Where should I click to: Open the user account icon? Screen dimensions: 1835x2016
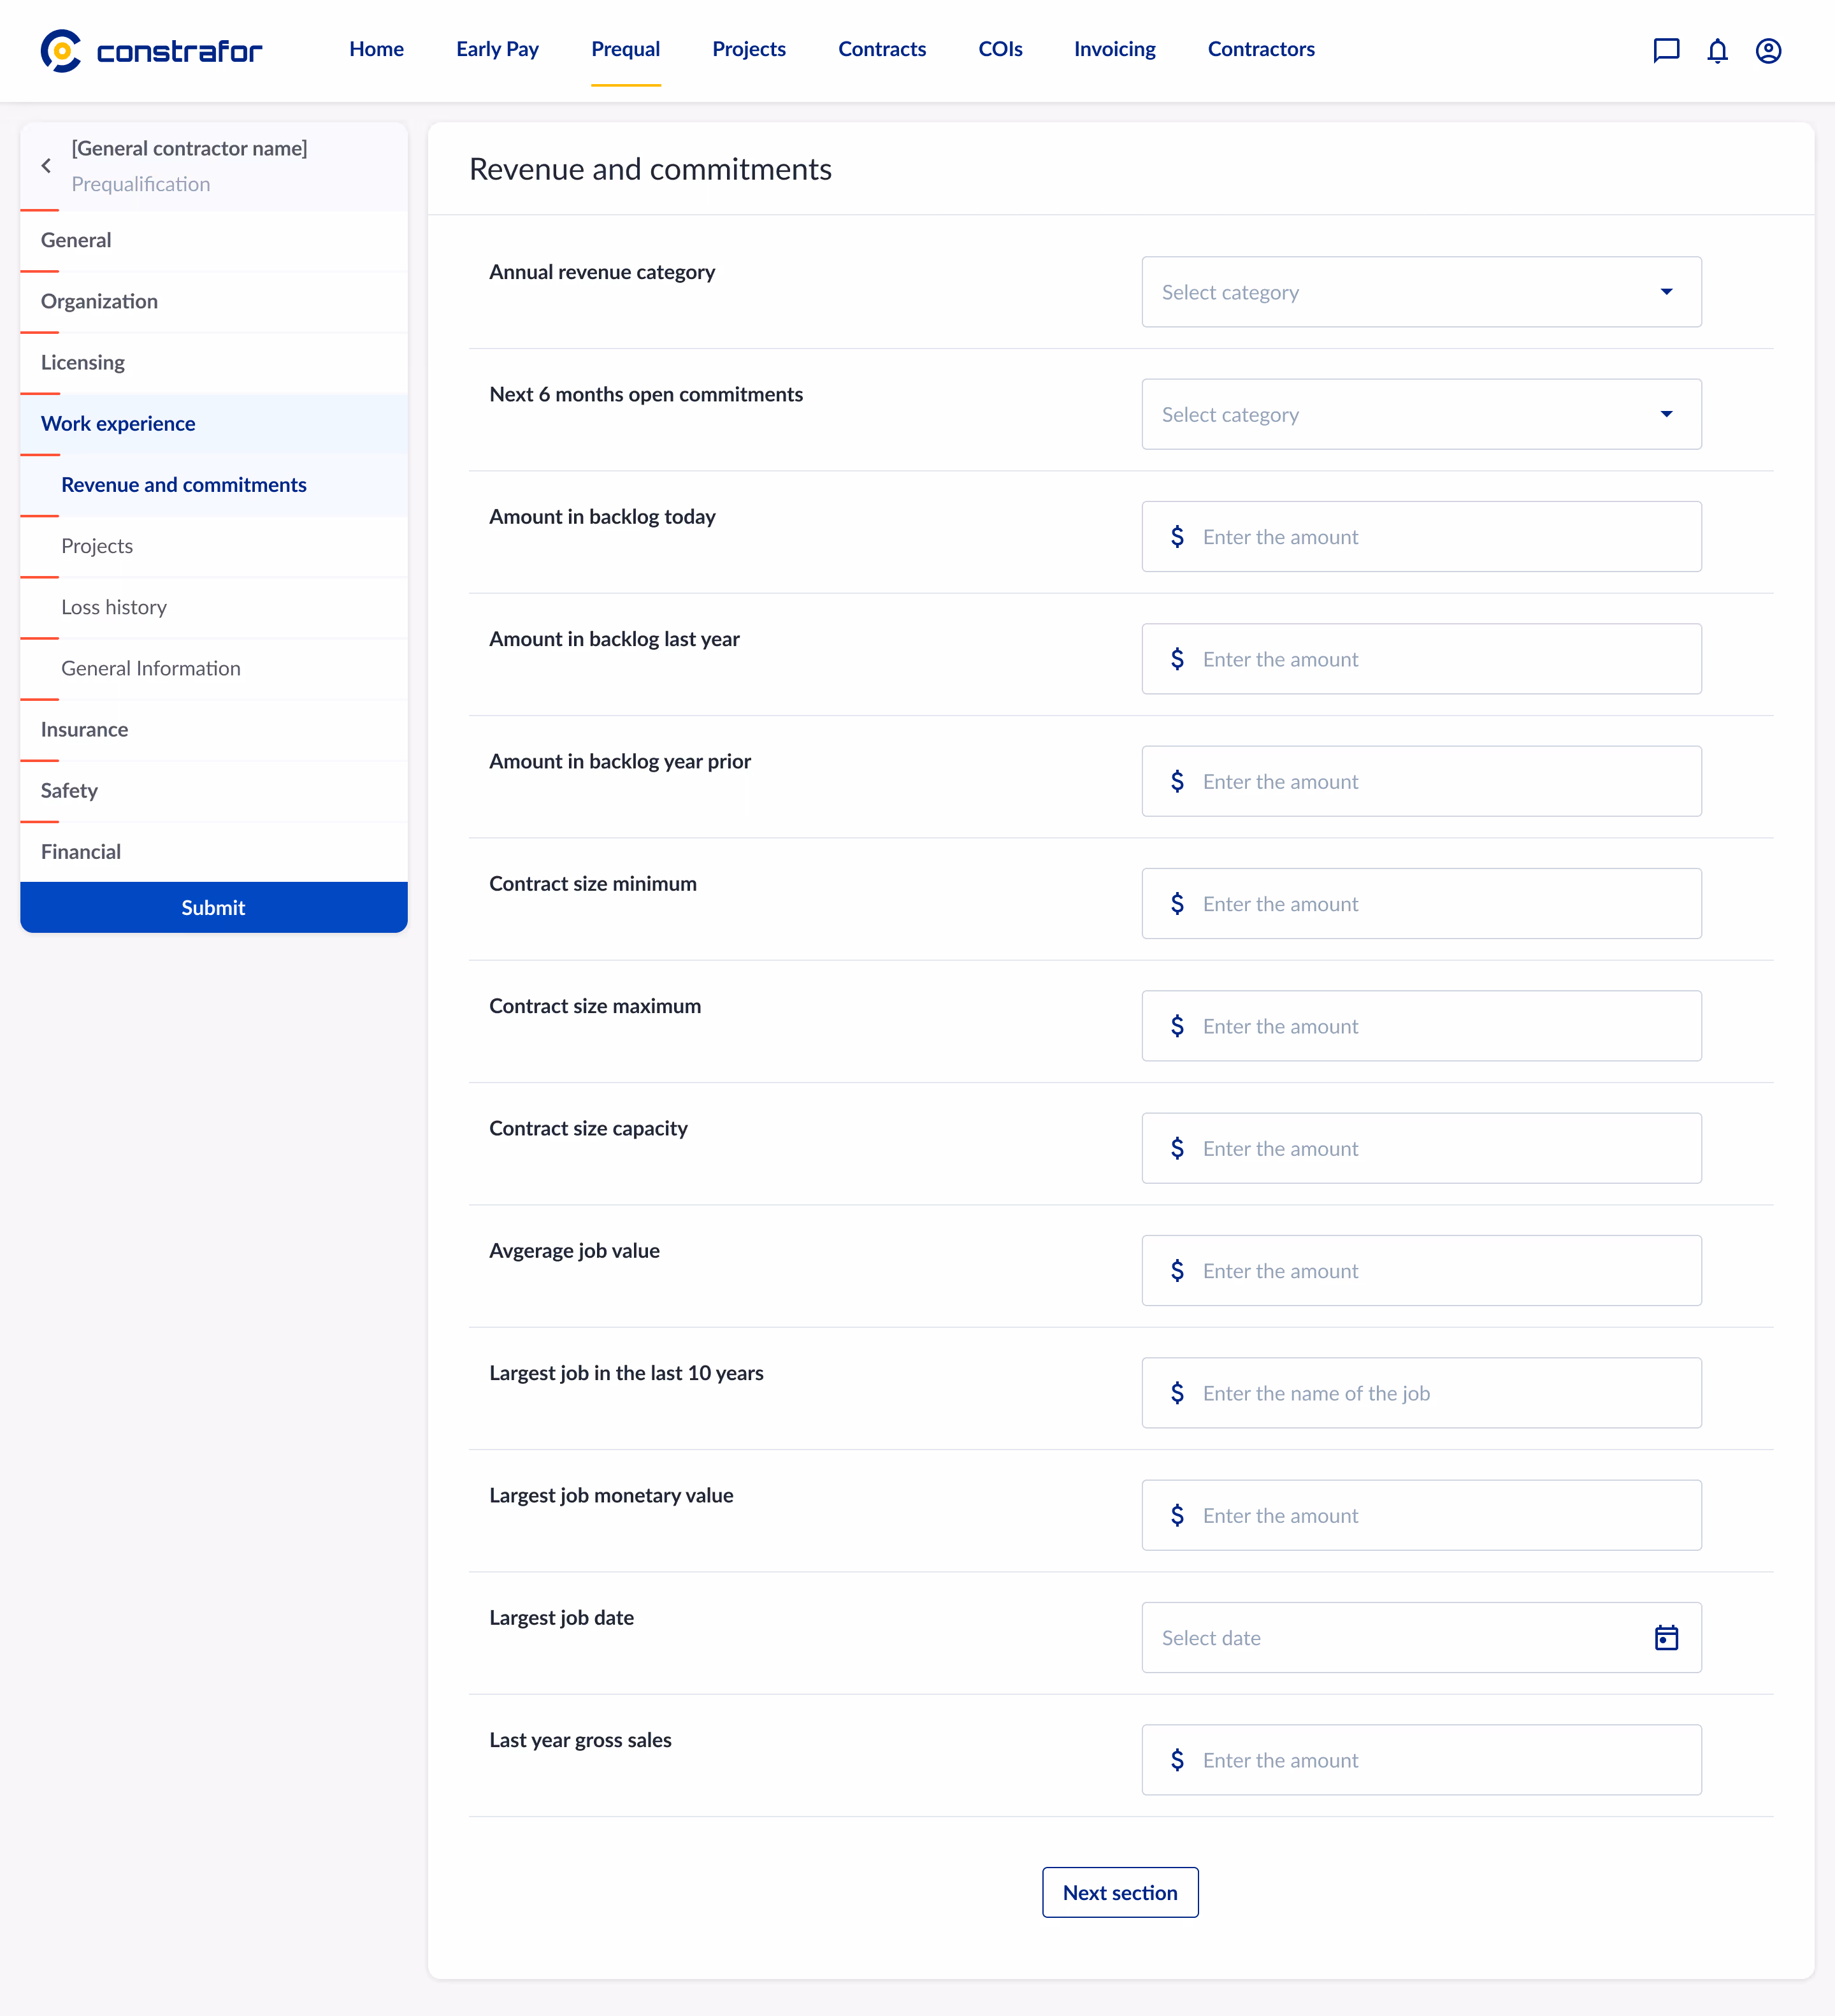[x=1768, y=50]
